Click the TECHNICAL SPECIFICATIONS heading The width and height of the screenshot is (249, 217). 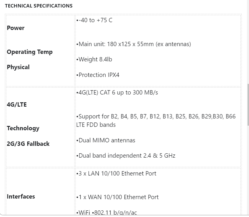coord(39,6)
